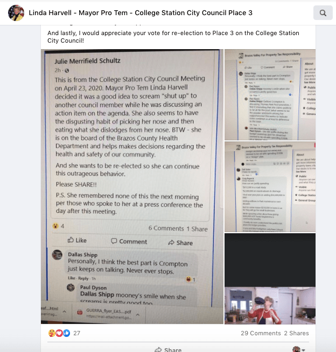The width and height of the screenshot is (336, 352).
Task: Open Linda Harvell page profile picture
Action: pyautogui.click(x=16, y=13)
